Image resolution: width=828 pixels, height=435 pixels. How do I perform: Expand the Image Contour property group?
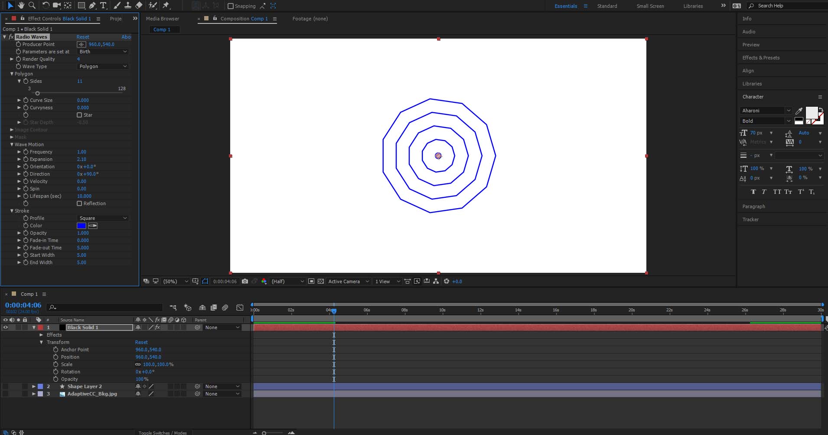[12, 130]
